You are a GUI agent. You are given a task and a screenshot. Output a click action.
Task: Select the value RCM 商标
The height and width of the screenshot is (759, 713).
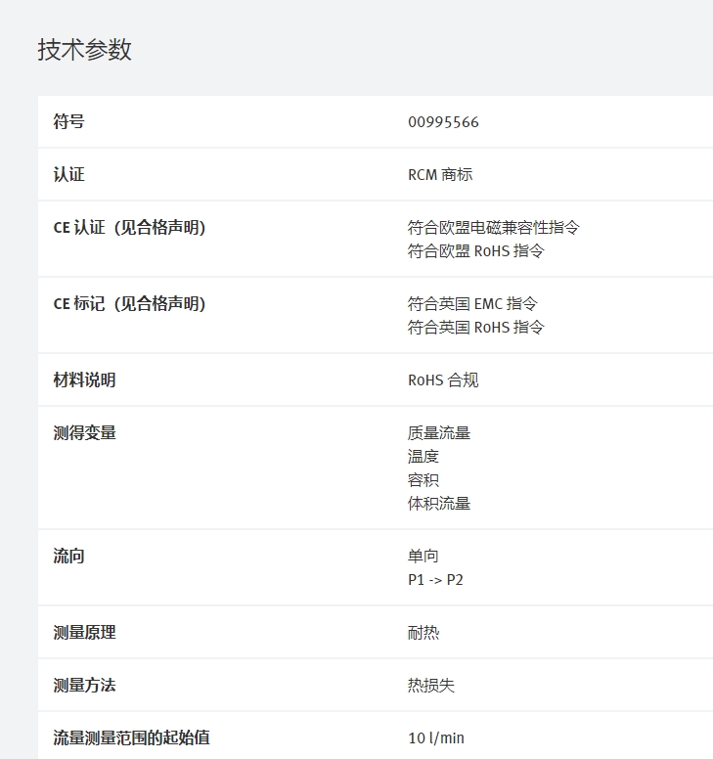[440, 175]
